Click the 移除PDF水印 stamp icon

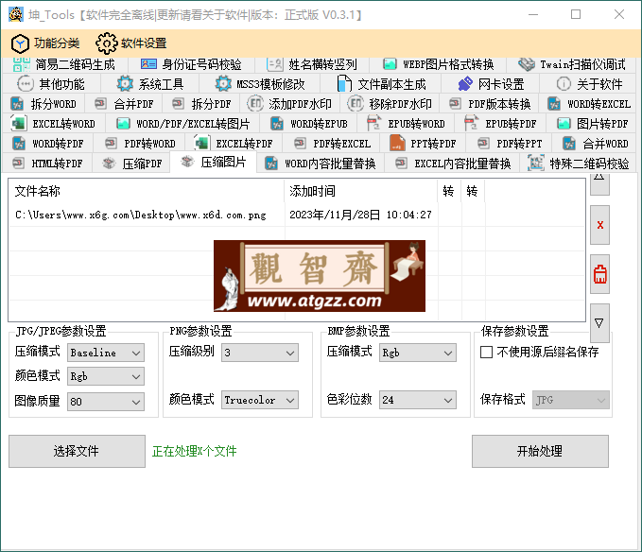pyautogui.click(x=356, y=104)
